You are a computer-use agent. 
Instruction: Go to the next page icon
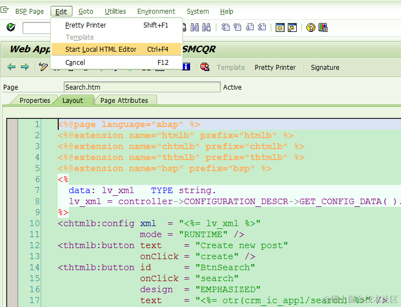250,27
